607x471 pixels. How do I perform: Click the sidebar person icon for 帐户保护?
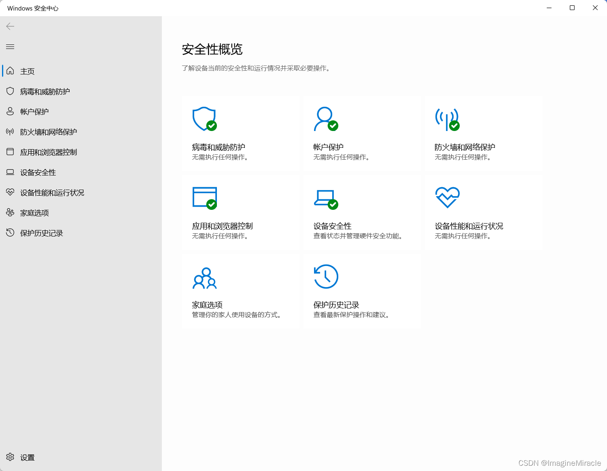[10, 111]
